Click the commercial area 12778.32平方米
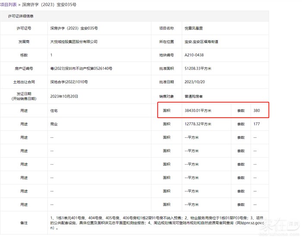Image resolution: width=302 pixels, height=237 pixels. coord(200,124)
